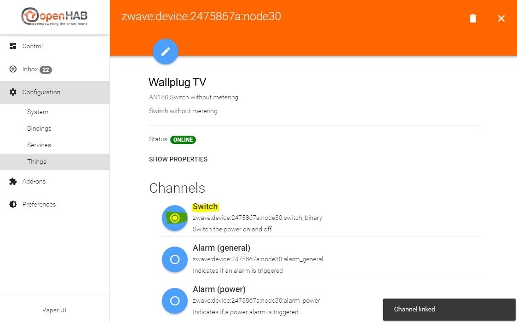Open Services configuration submenu
517x322 pixels.
point(55,145)
